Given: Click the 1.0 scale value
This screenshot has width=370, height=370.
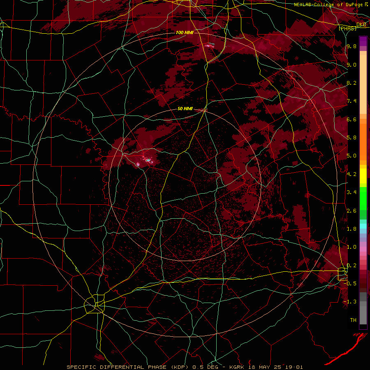Looking at the screenshot, I should pyautogui.click(x=351, y=247).
